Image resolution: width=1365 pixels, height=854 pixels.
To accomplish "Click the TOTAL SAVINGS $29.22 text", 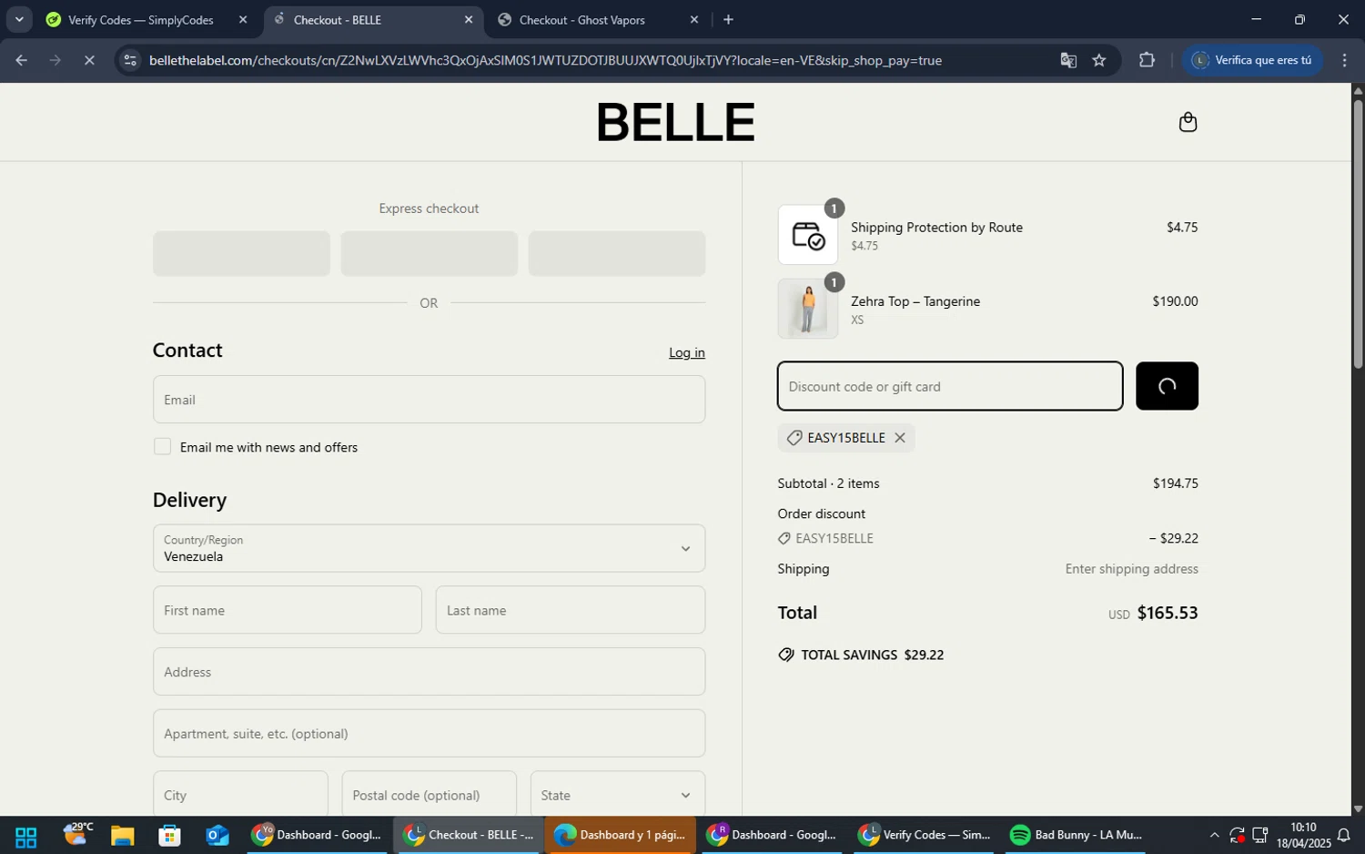I will pos(872,655).
